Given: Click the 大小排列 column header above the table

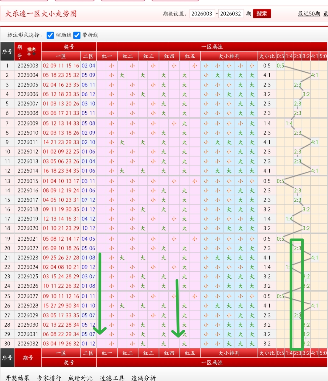Looking at the screenshot, I should click(229, 56).
